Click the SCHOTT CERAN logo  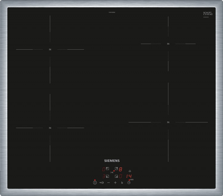[208, 13]
